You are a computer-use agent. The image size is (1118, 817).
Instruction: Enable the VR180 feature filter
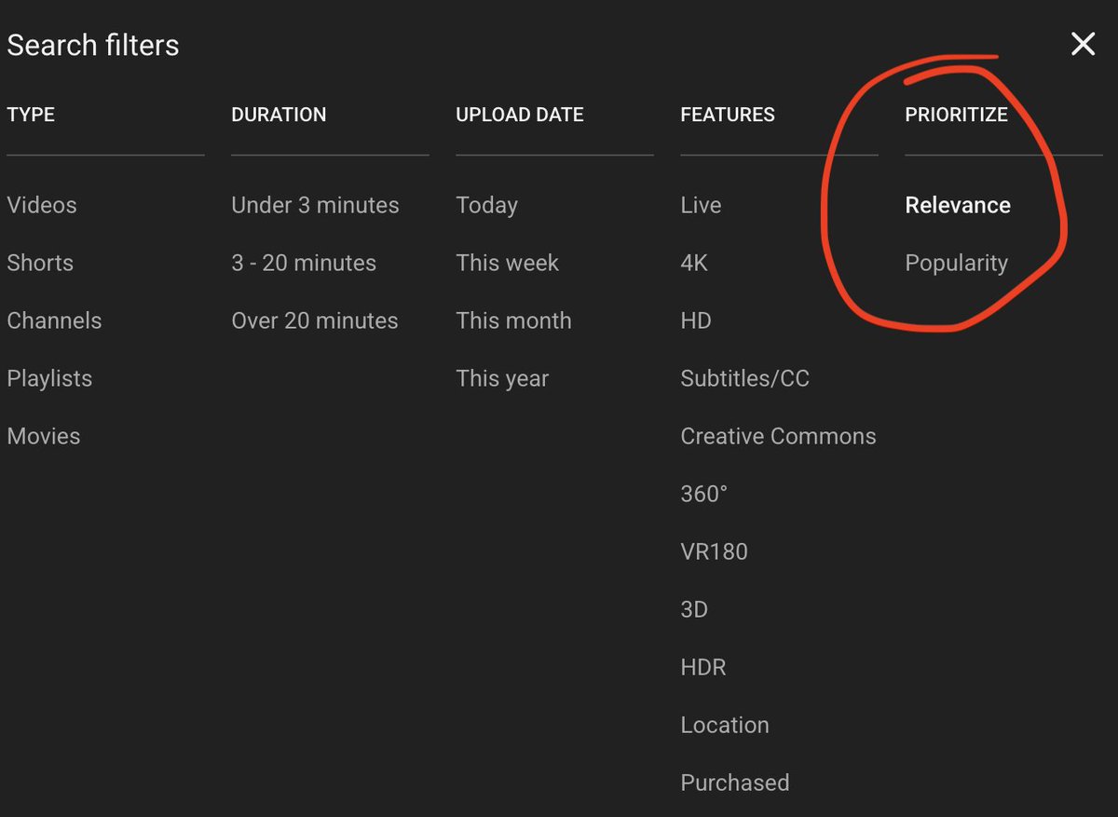[x=714, y=551]
